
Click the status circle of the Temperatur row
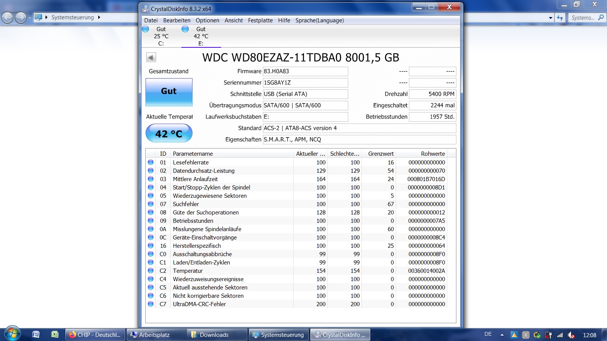[151, 271]
